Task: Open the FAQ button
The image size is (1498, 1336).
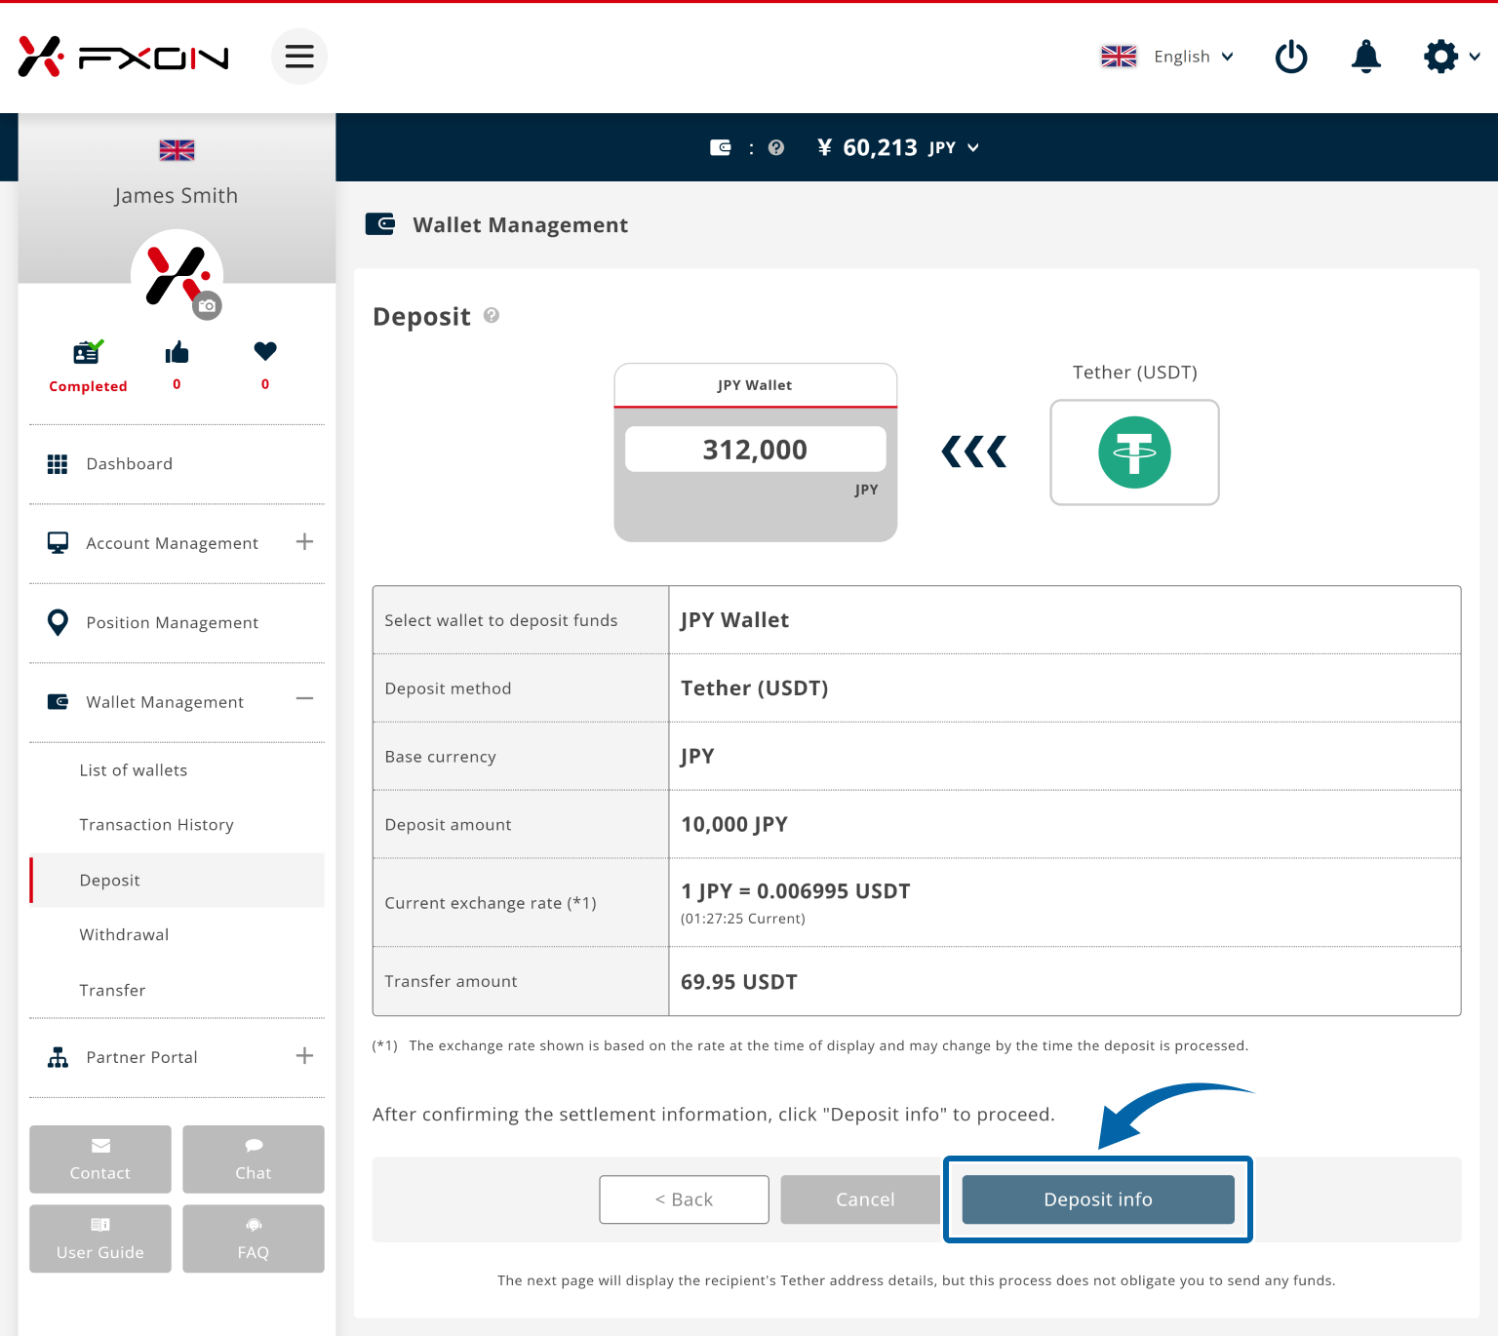Action: 254,1238
